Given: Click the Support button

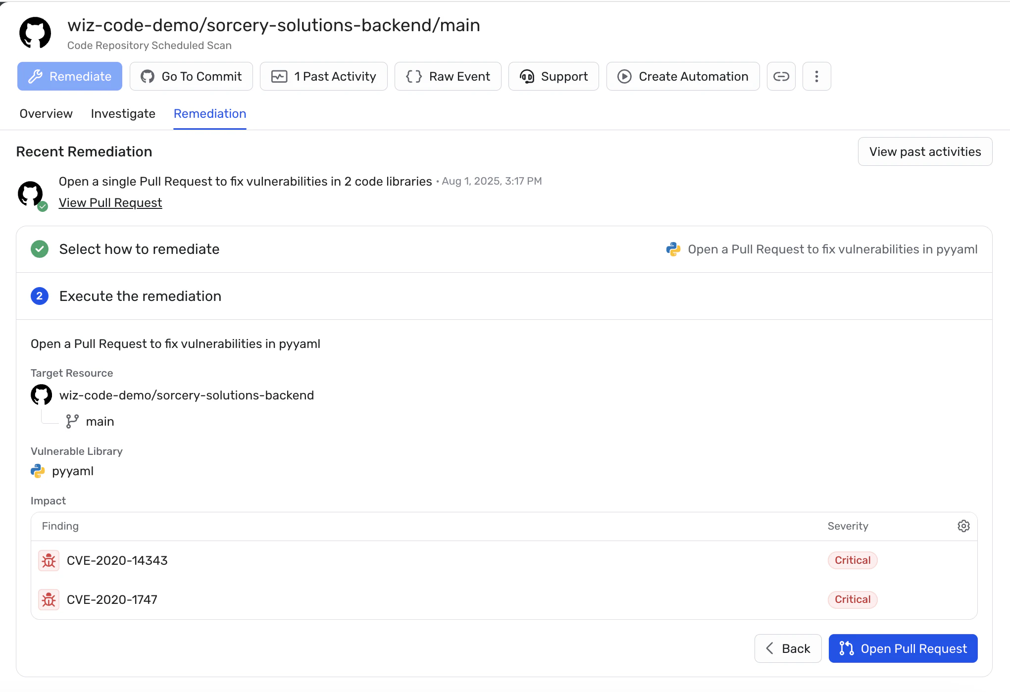Looking at the screenshot, I should (554, 76).
